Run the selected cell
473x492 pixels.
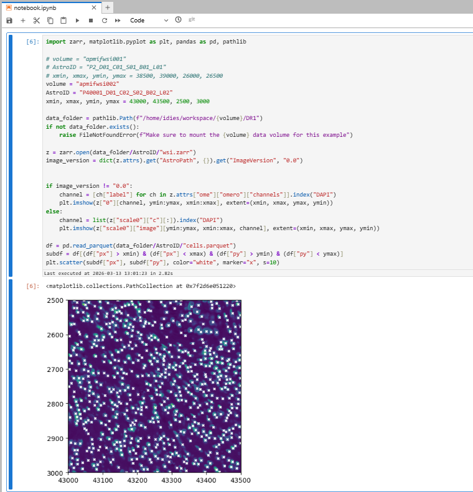[x=77, y=21]
